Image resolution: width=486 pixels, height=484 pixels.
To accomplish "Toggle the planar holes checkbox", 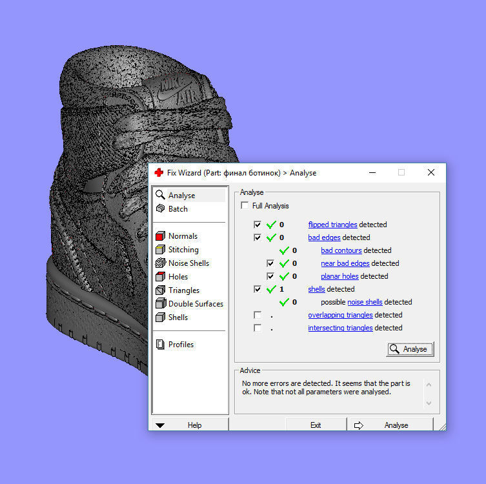I will (270, 276).
